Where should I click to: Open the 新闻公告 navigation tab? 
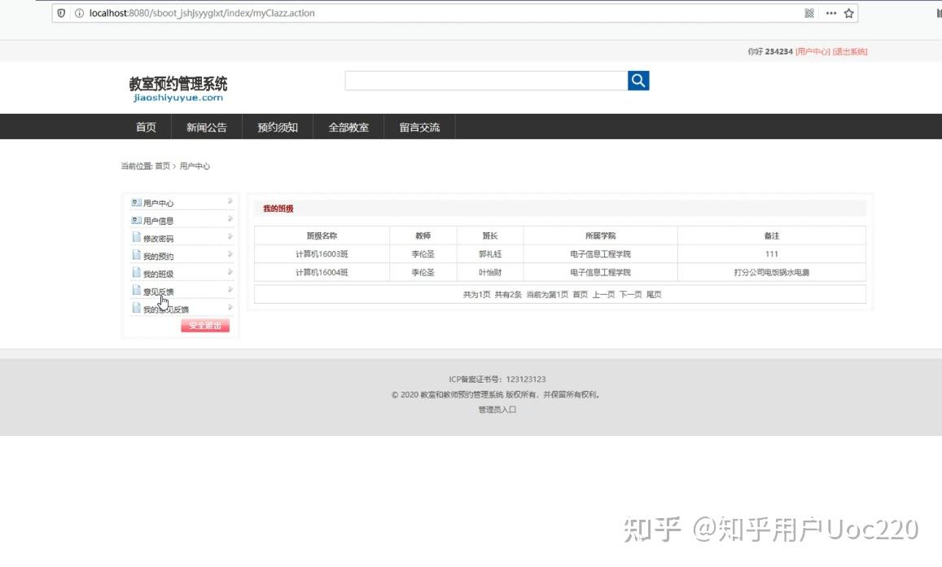coord(206,126)
